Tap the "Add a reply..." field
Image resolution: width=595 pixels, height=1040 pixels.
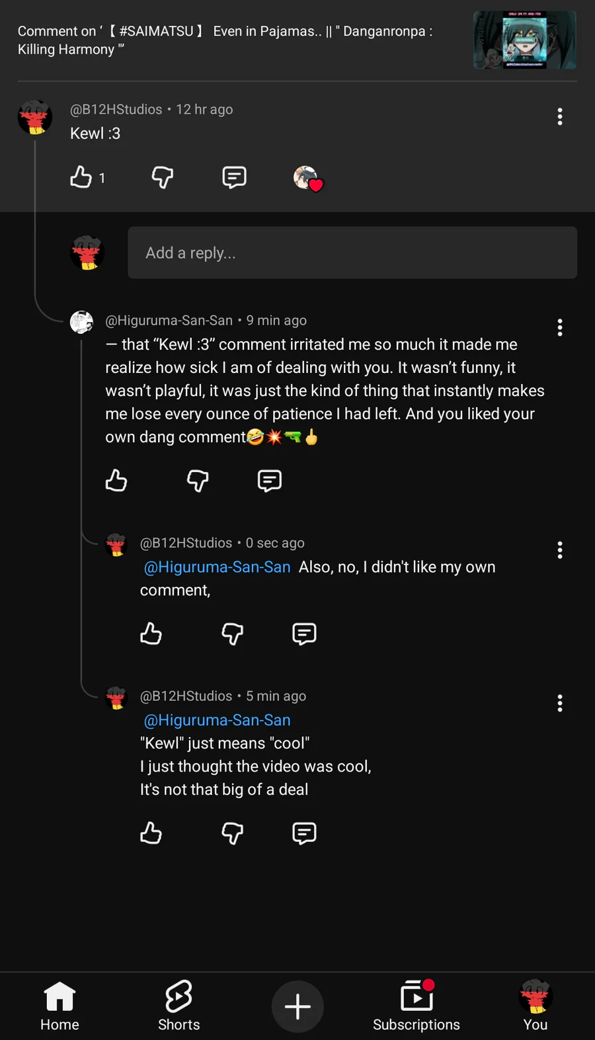point(352,253)
